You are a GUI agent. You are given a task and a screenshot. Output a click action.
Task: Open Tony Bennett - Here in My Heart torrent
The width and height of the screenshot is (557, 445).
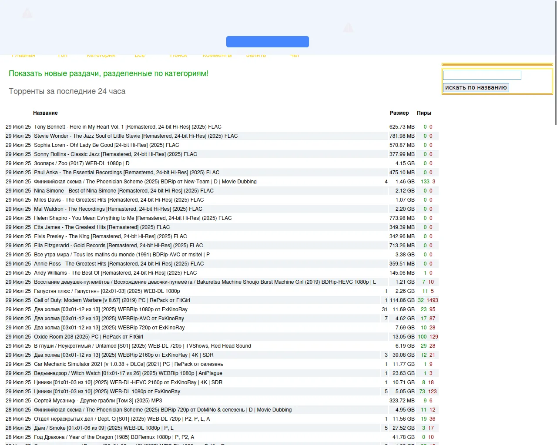coord(128,127)
